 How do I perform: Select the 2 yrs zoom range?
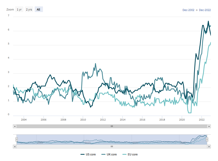coord(29,9)
